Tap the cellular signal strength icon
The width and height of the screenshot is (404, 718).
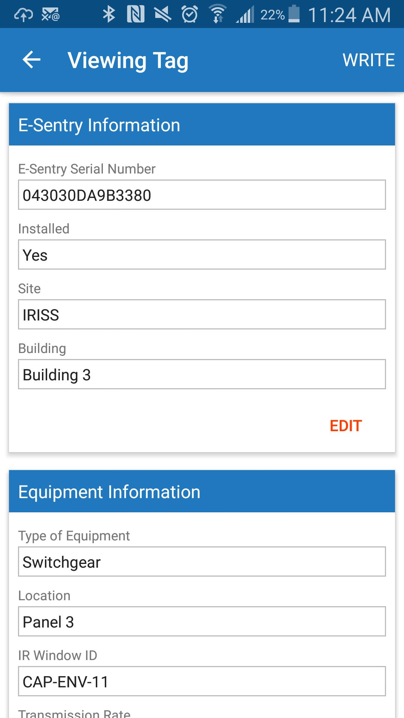pyautogui.click(x=245, y=15)
